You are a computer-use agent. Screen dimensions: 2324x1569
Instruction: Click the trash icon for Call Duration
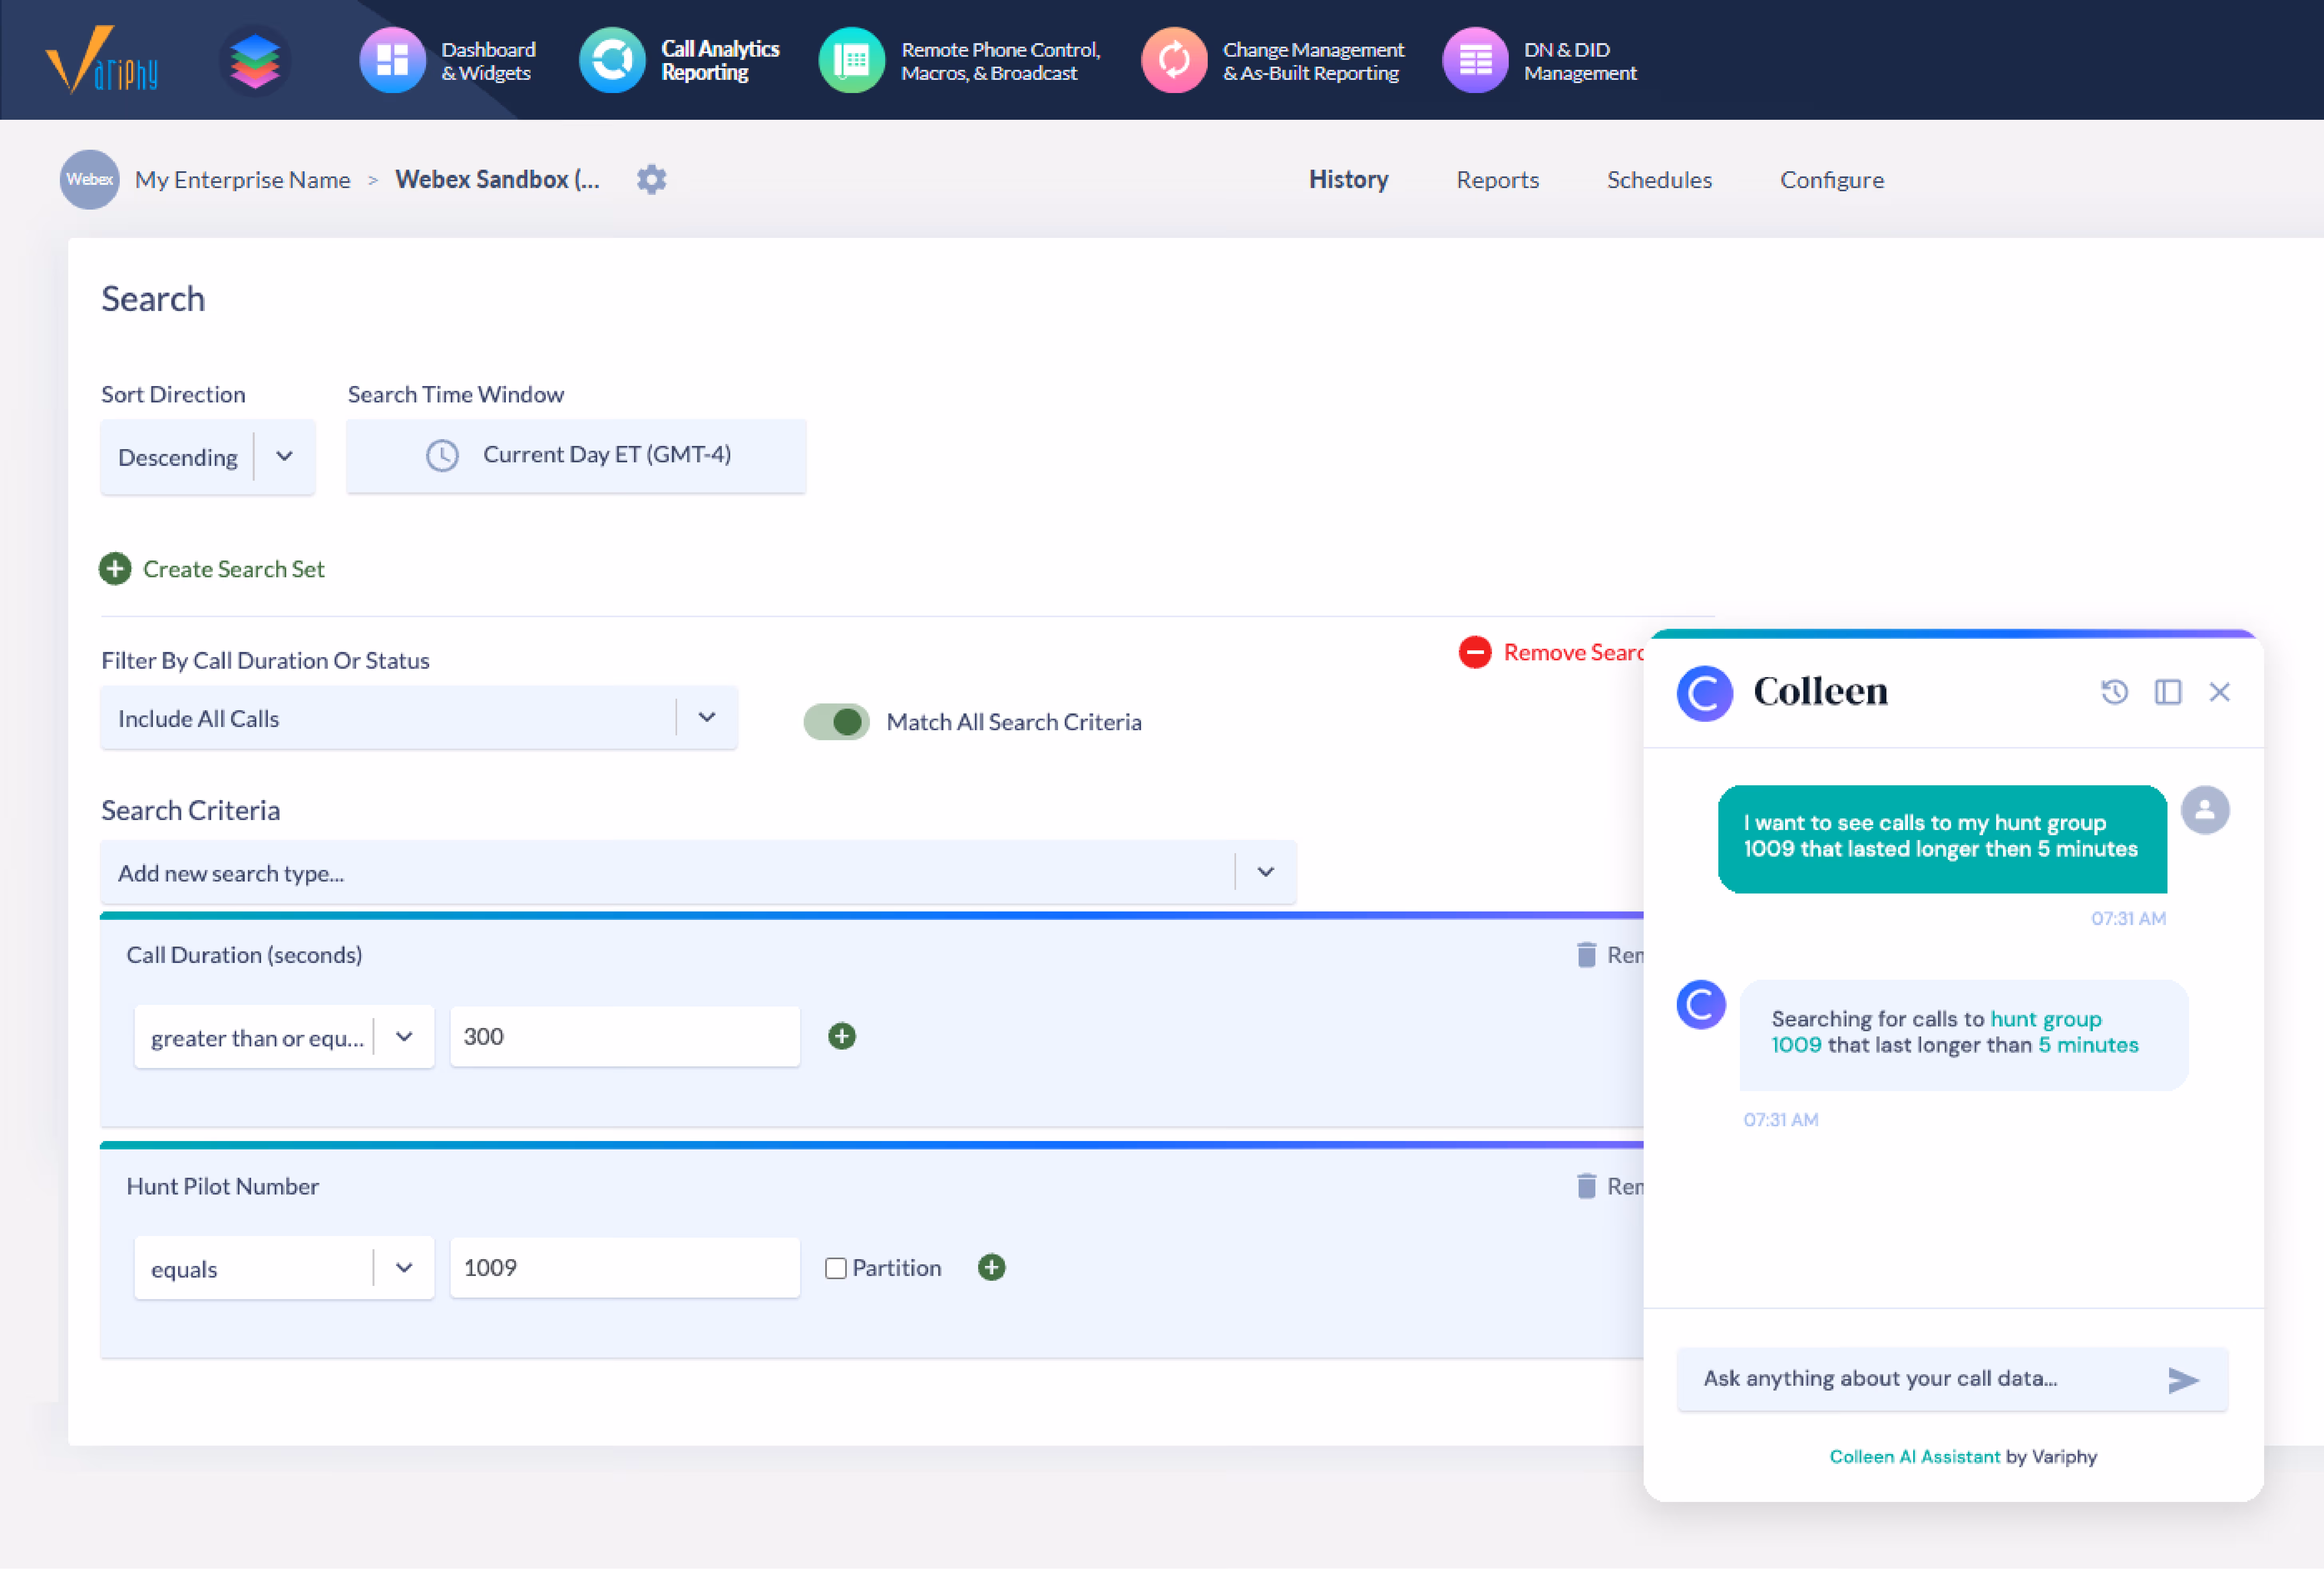(x=1586, y=954)
